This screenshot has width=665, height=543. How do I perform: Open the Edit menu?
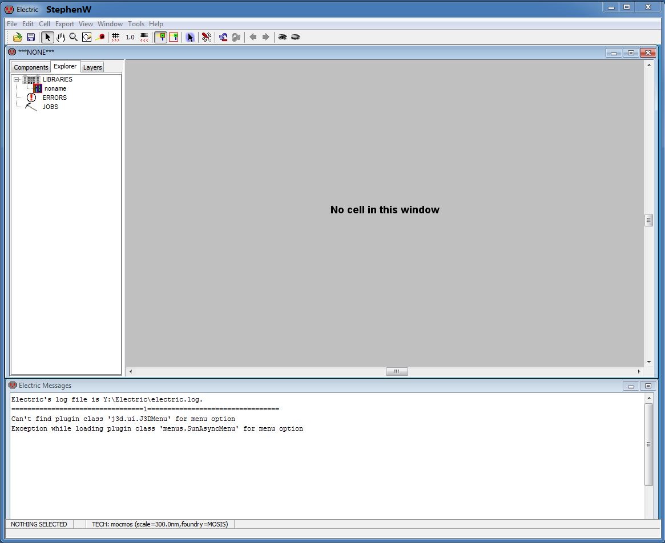click(28, 24)
